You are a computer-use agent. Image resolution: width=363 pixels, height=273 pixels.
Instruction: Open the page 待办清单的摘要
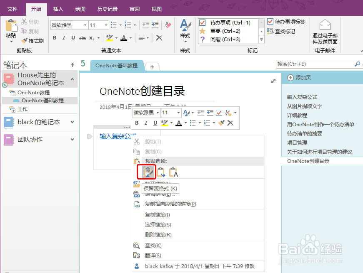pyautogui.click(x=304, y=134)
